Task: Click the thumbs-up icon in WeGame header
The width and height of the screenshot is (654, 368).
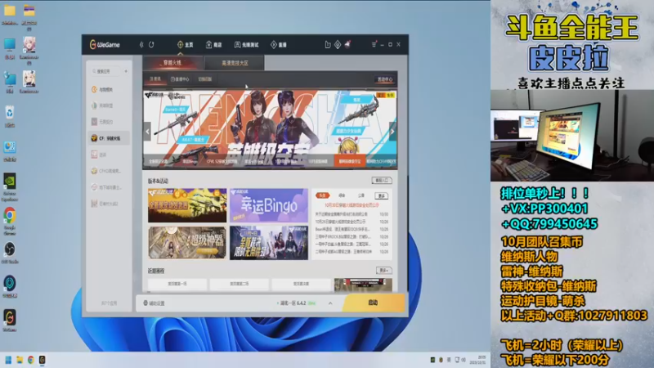Action: pyautogui.click(x=328, y=45)
